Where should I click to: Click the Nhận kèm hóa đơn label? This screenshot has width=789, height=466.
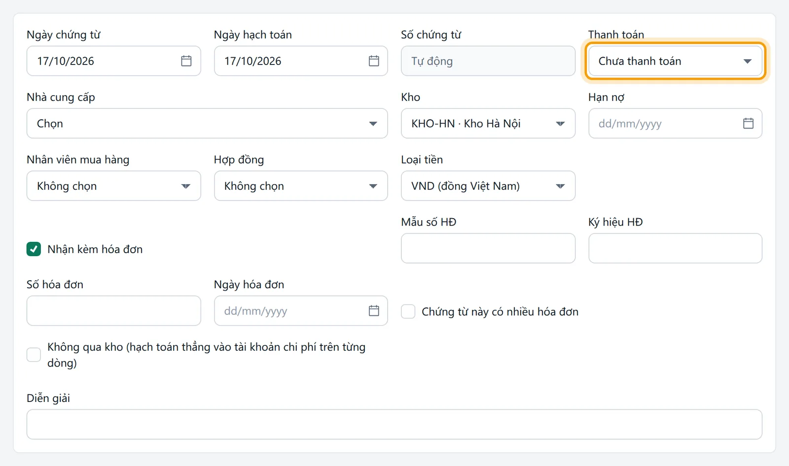point(95,249)
